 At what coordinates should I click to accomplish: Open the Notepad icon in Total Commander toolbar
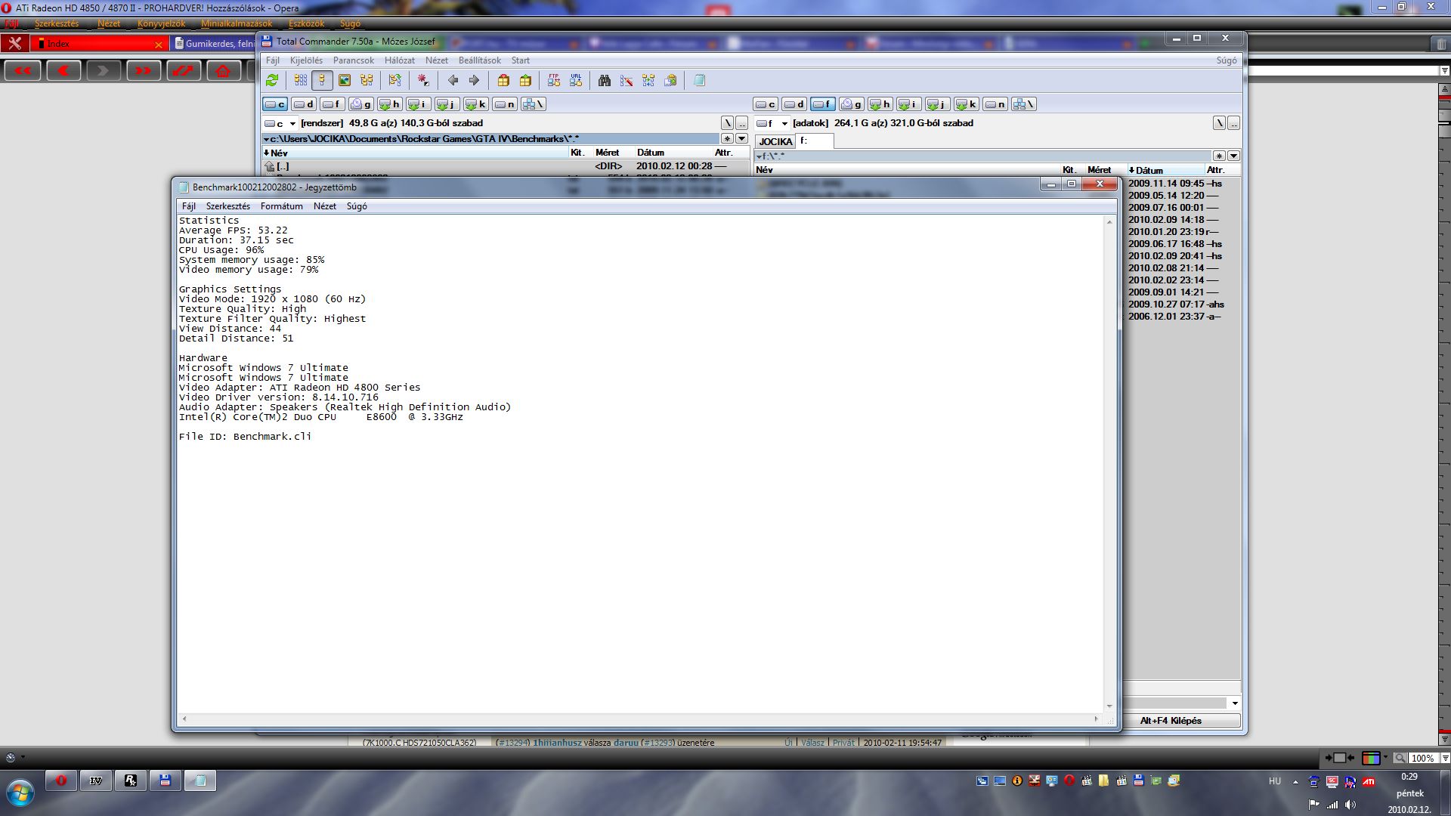coord(699,80)
